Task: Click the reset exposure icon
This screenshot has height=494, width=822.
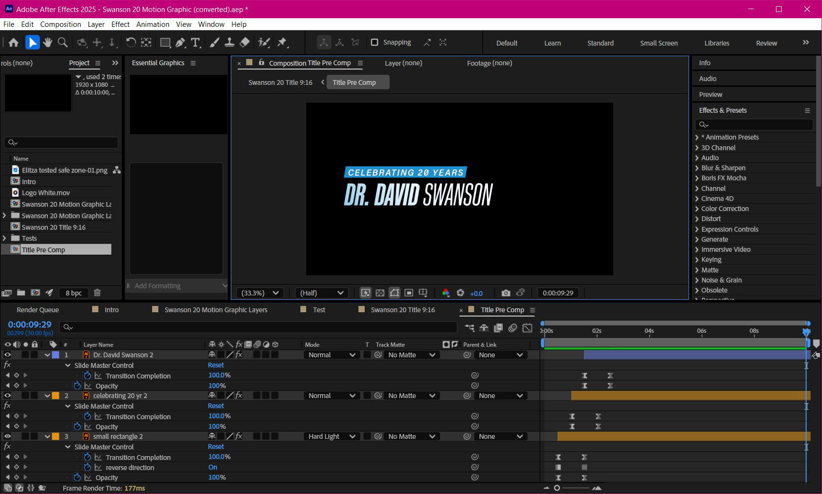Action: point(461,293)
